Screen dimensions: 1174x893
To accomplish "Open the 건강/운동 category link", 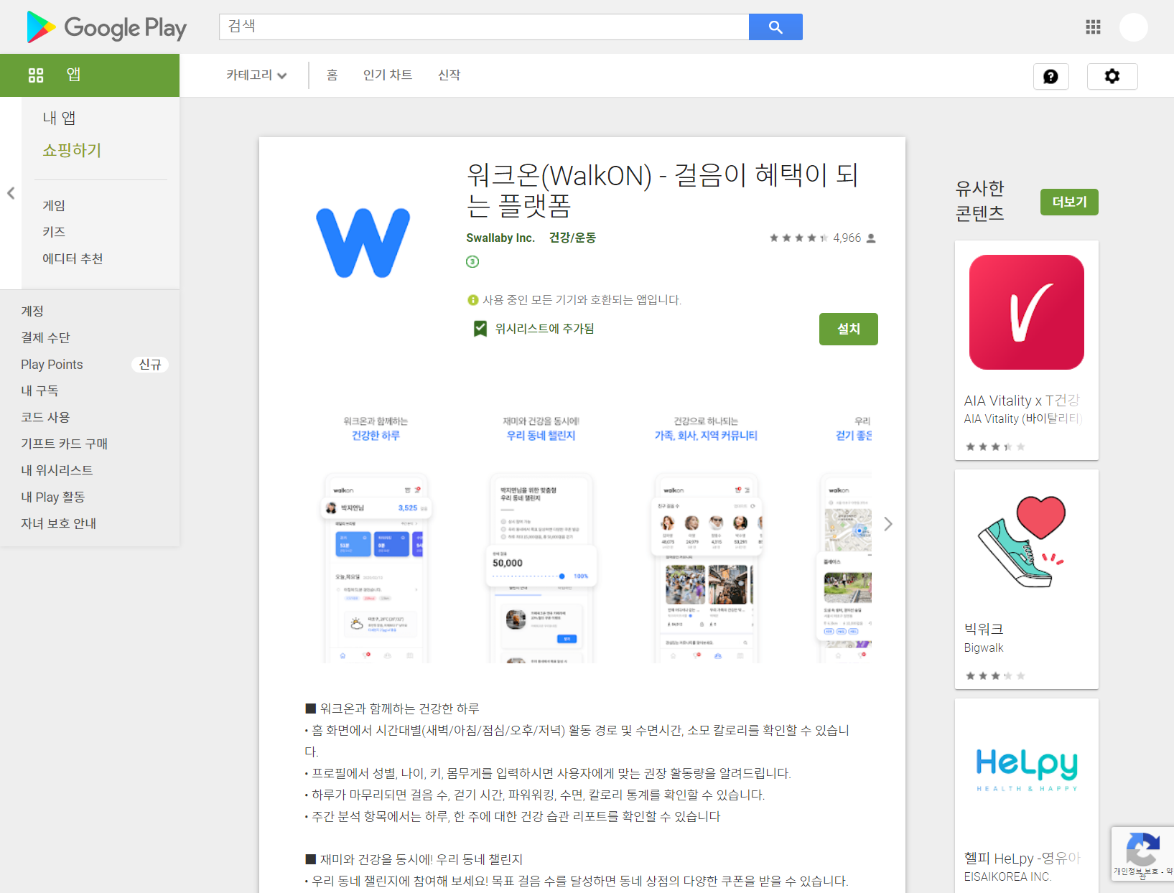I will point(572,238).
